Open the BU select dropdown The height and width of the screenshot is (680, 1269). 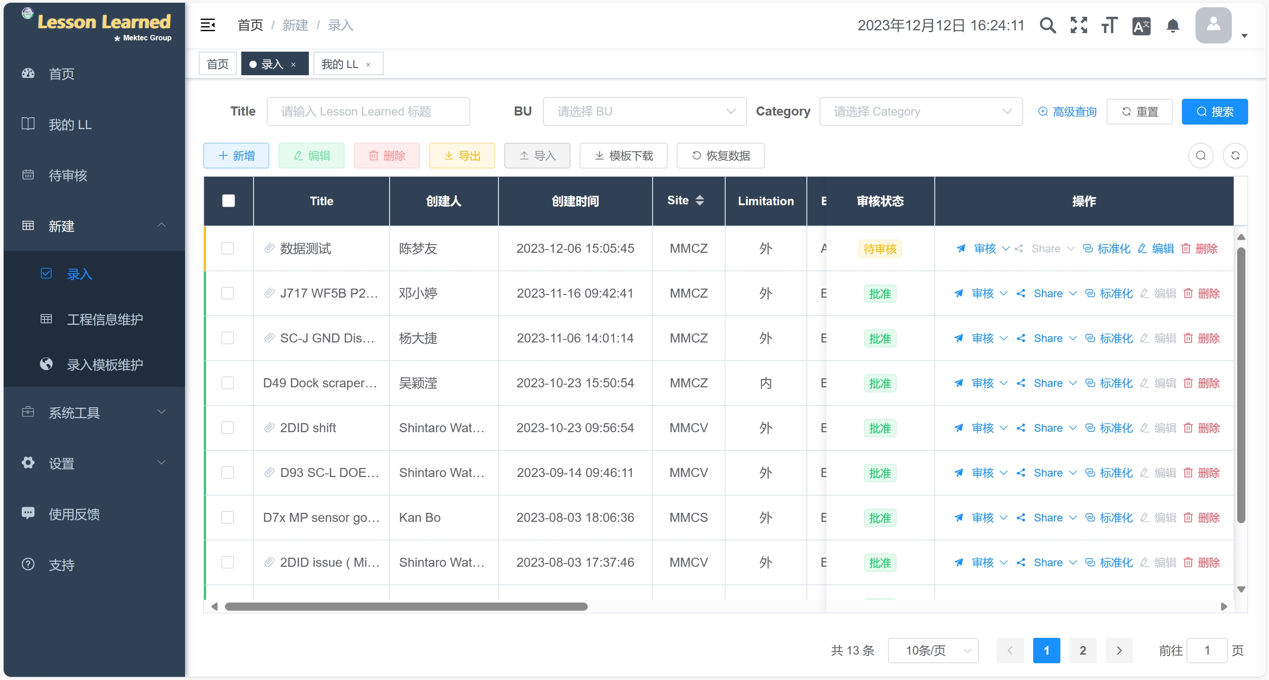click(x=644, y=111)
